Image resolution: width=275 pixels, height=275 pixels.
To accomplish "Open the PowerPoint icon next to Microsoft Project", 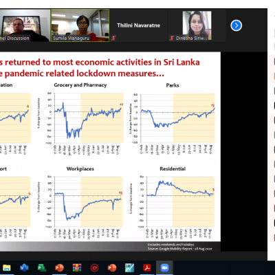I will point(59,267).
